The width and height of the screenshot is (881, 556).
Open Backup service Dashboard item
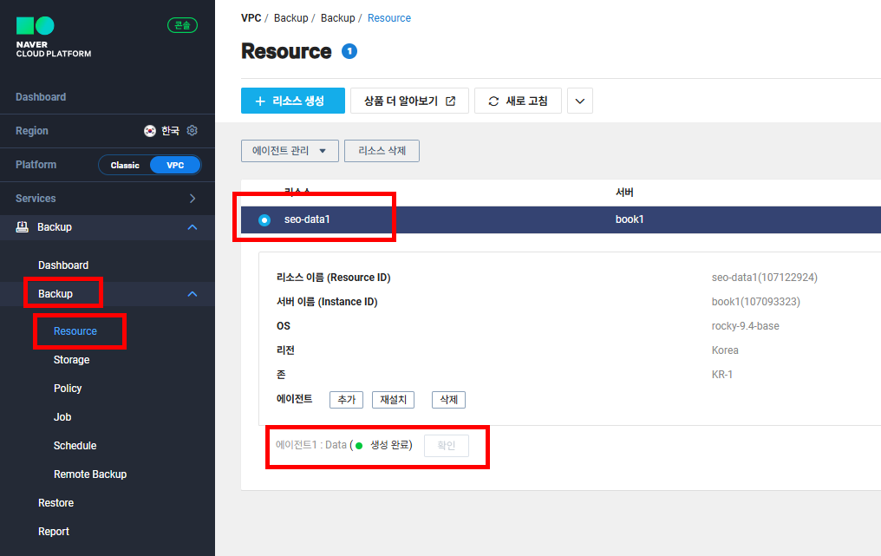coord(63,265)
